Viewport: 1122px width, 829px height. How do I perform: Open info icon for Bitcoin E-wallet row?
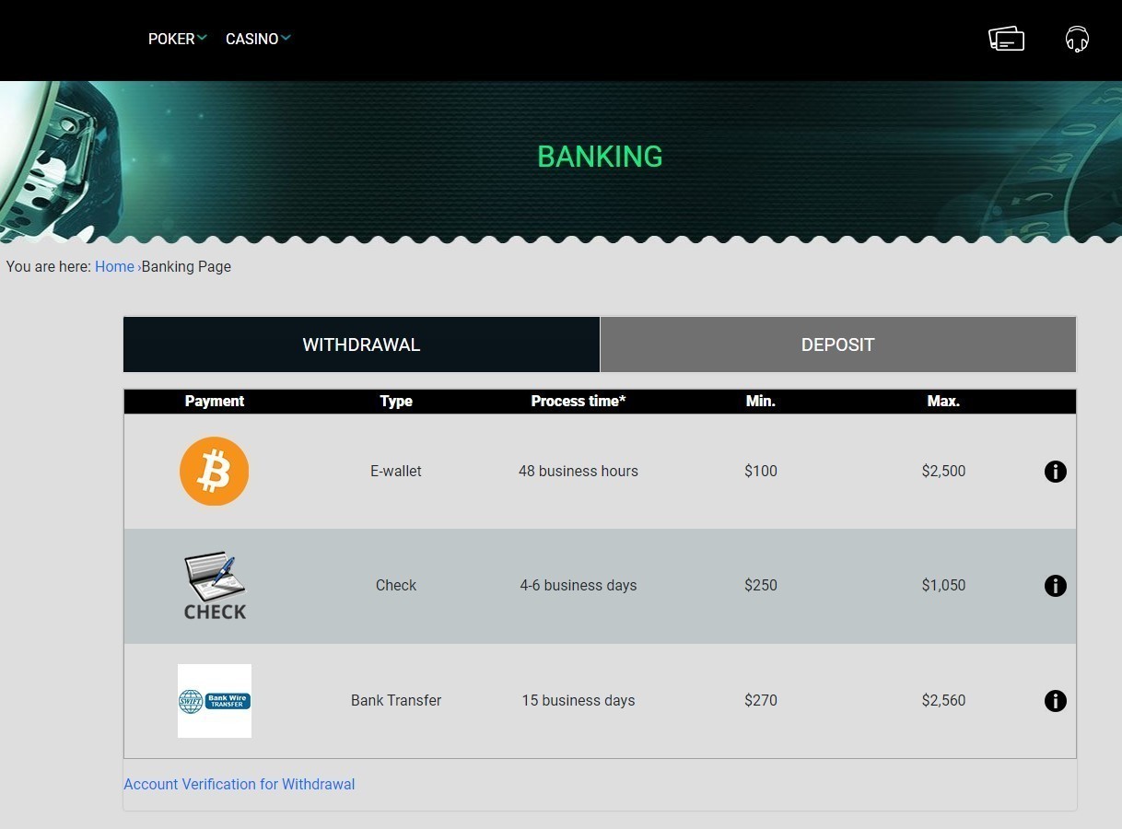[x=1055, y=472]
